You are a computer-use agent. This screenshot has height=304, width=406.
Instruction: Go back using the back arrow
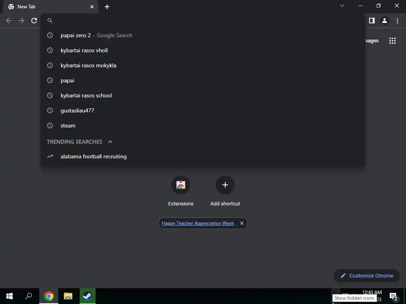[x=9, y=21]
